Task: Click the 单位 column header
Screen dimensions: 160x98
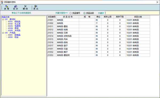Action: (x=98, y=17)
